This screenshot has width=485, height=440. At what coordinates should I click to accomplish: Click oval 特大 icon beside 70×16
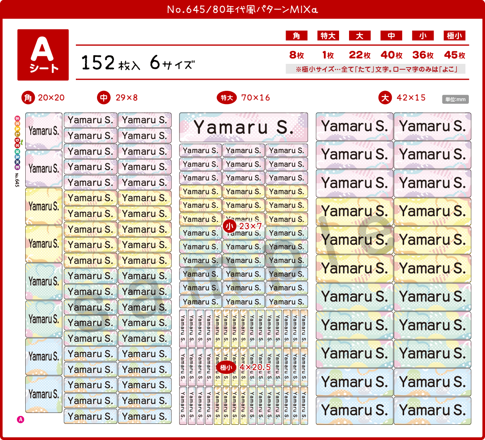point(227,98)
